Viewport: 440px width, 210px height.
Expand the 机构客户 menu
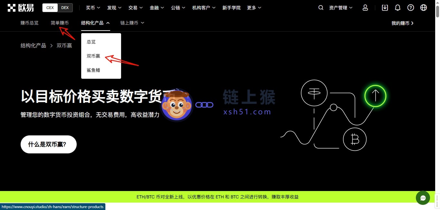click(204, 8)
